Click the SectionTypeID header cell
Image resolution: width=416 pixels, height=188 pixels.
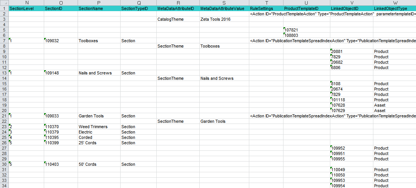(x=138, y=8)
